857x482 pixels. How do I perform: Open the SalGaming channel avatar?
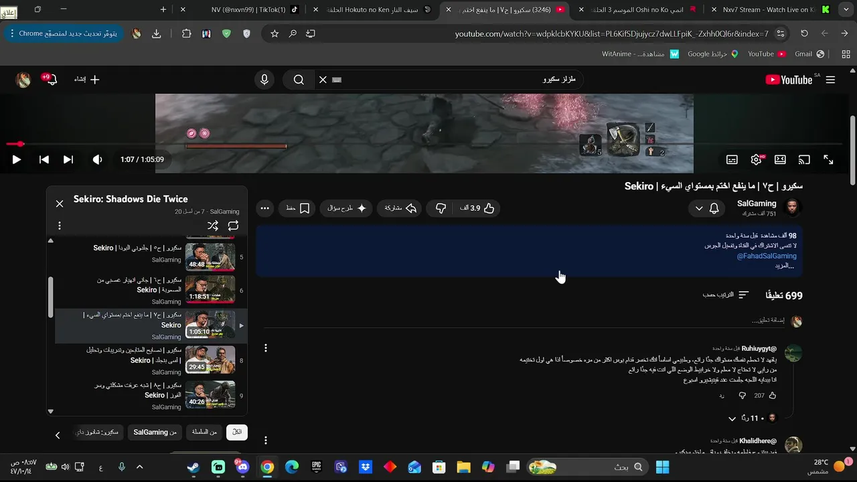click(792, 208)
